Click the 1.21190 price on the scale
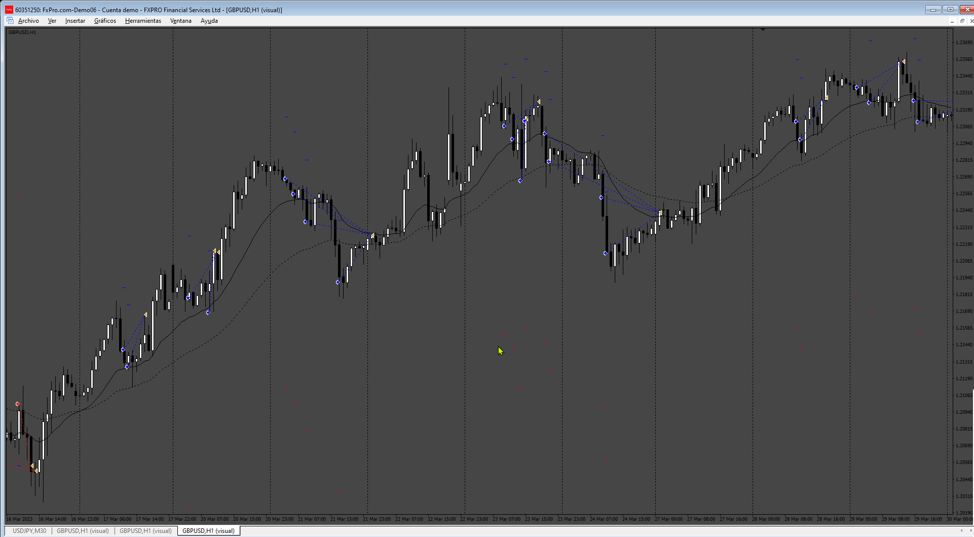This screenshot has width=974, height=537. (964, 379)
